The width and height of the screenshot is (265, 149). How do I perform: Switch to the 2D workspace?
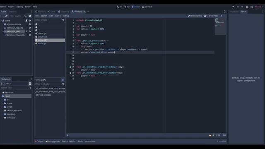120,7
